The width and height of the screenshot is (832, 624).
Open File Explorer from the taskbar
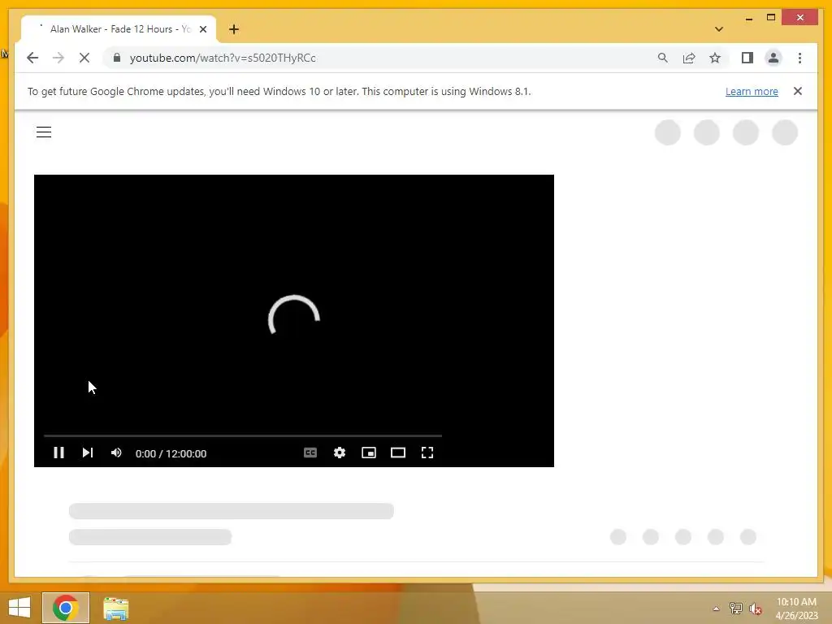click(115, 608)
